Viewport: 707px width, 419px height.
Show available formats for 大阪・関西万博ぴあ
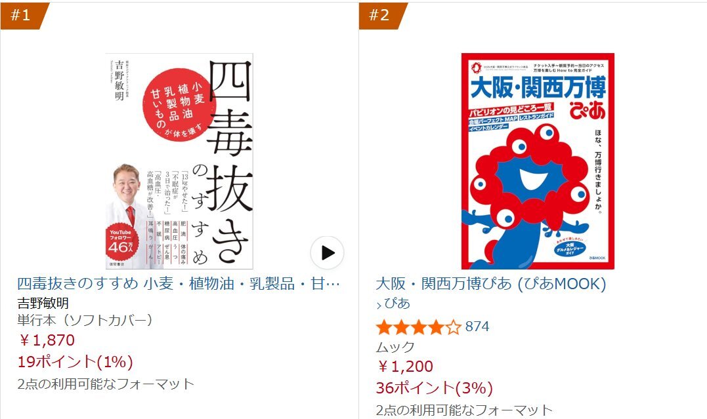[464, 410]
